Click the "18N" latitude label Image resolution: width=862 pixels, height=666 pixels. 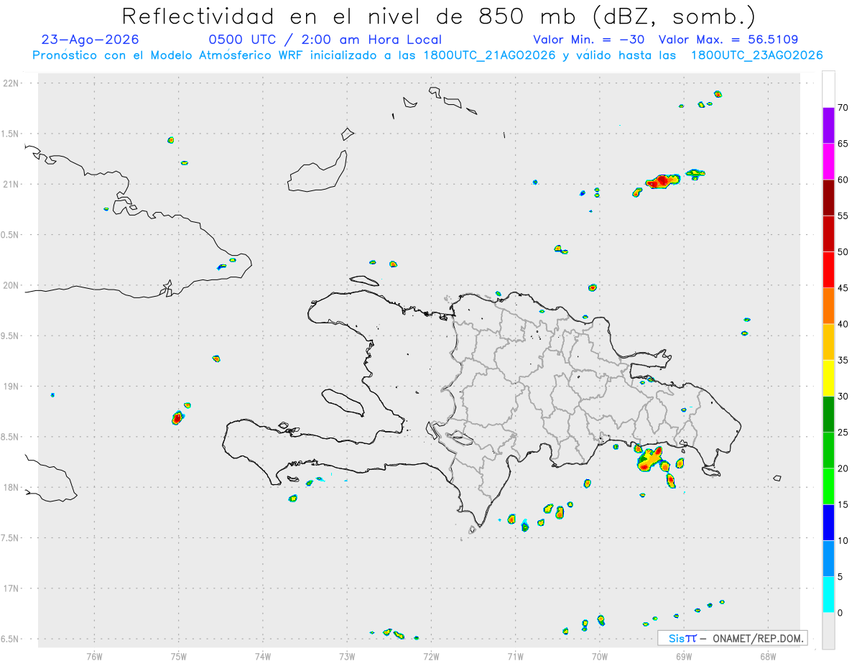tap(11, 487)
